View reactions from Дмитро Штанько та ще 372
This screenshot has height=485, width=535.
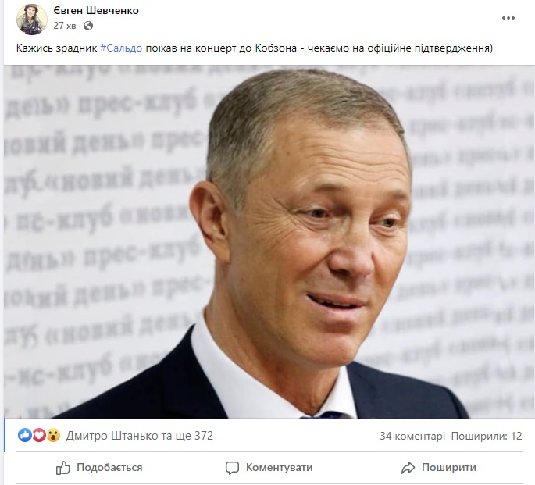(139, 436)
